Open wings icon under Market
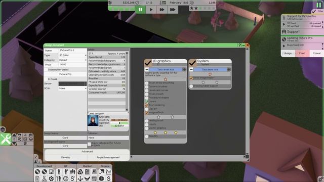This screenshot has width=324, height=182. click(x=87, y=178)
